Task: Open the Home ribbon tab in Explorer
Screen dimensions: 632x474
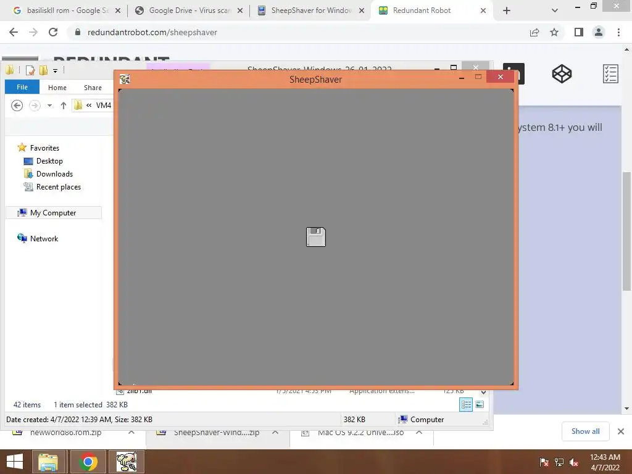Action: [57, 88]
